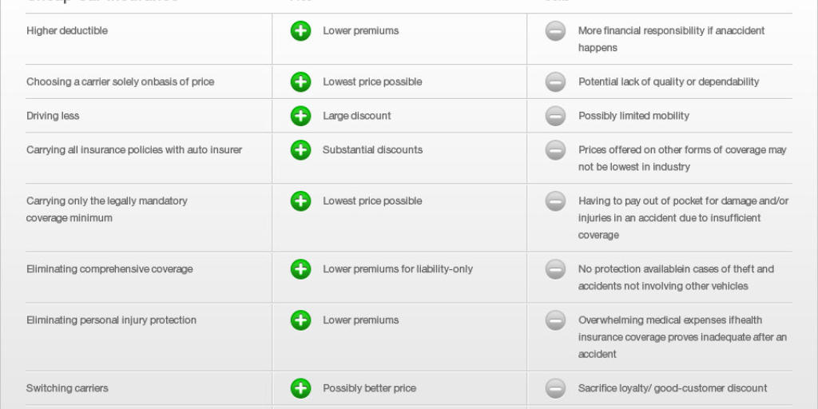Click green plus next to Lowest price possible for carrier
The width and height of the screenshot is (818, 409).
coord(300,82)
